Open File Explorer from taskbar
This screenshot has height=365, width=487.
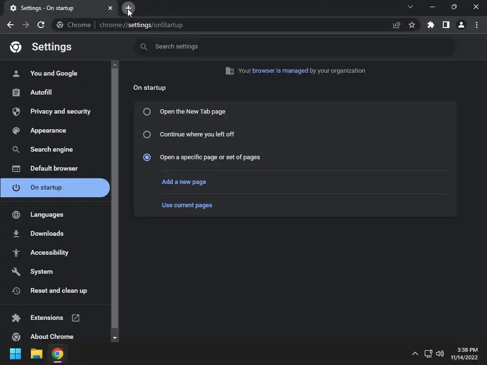tap(36, 354)
